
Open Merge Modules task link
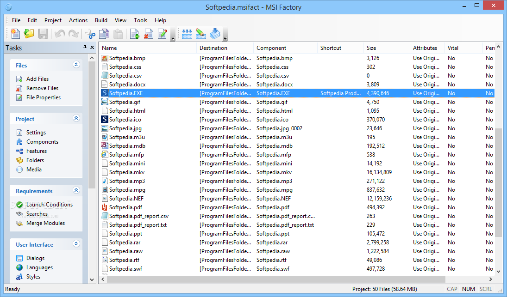[x=45, y=223]
